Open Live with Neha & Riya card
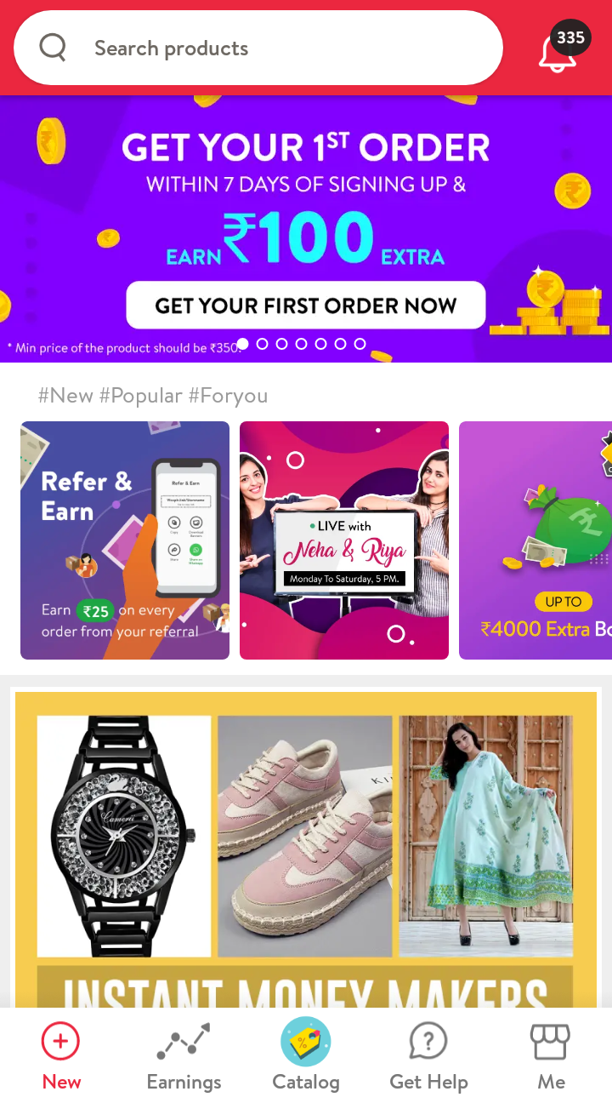 coord(344,540)
